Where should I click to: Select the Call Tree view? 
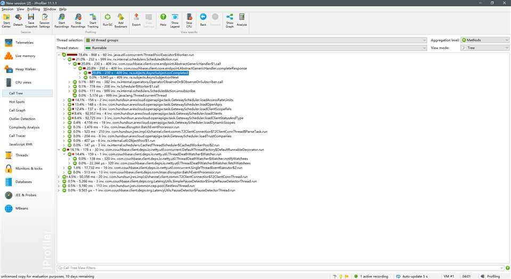click(x=27, y=94)
